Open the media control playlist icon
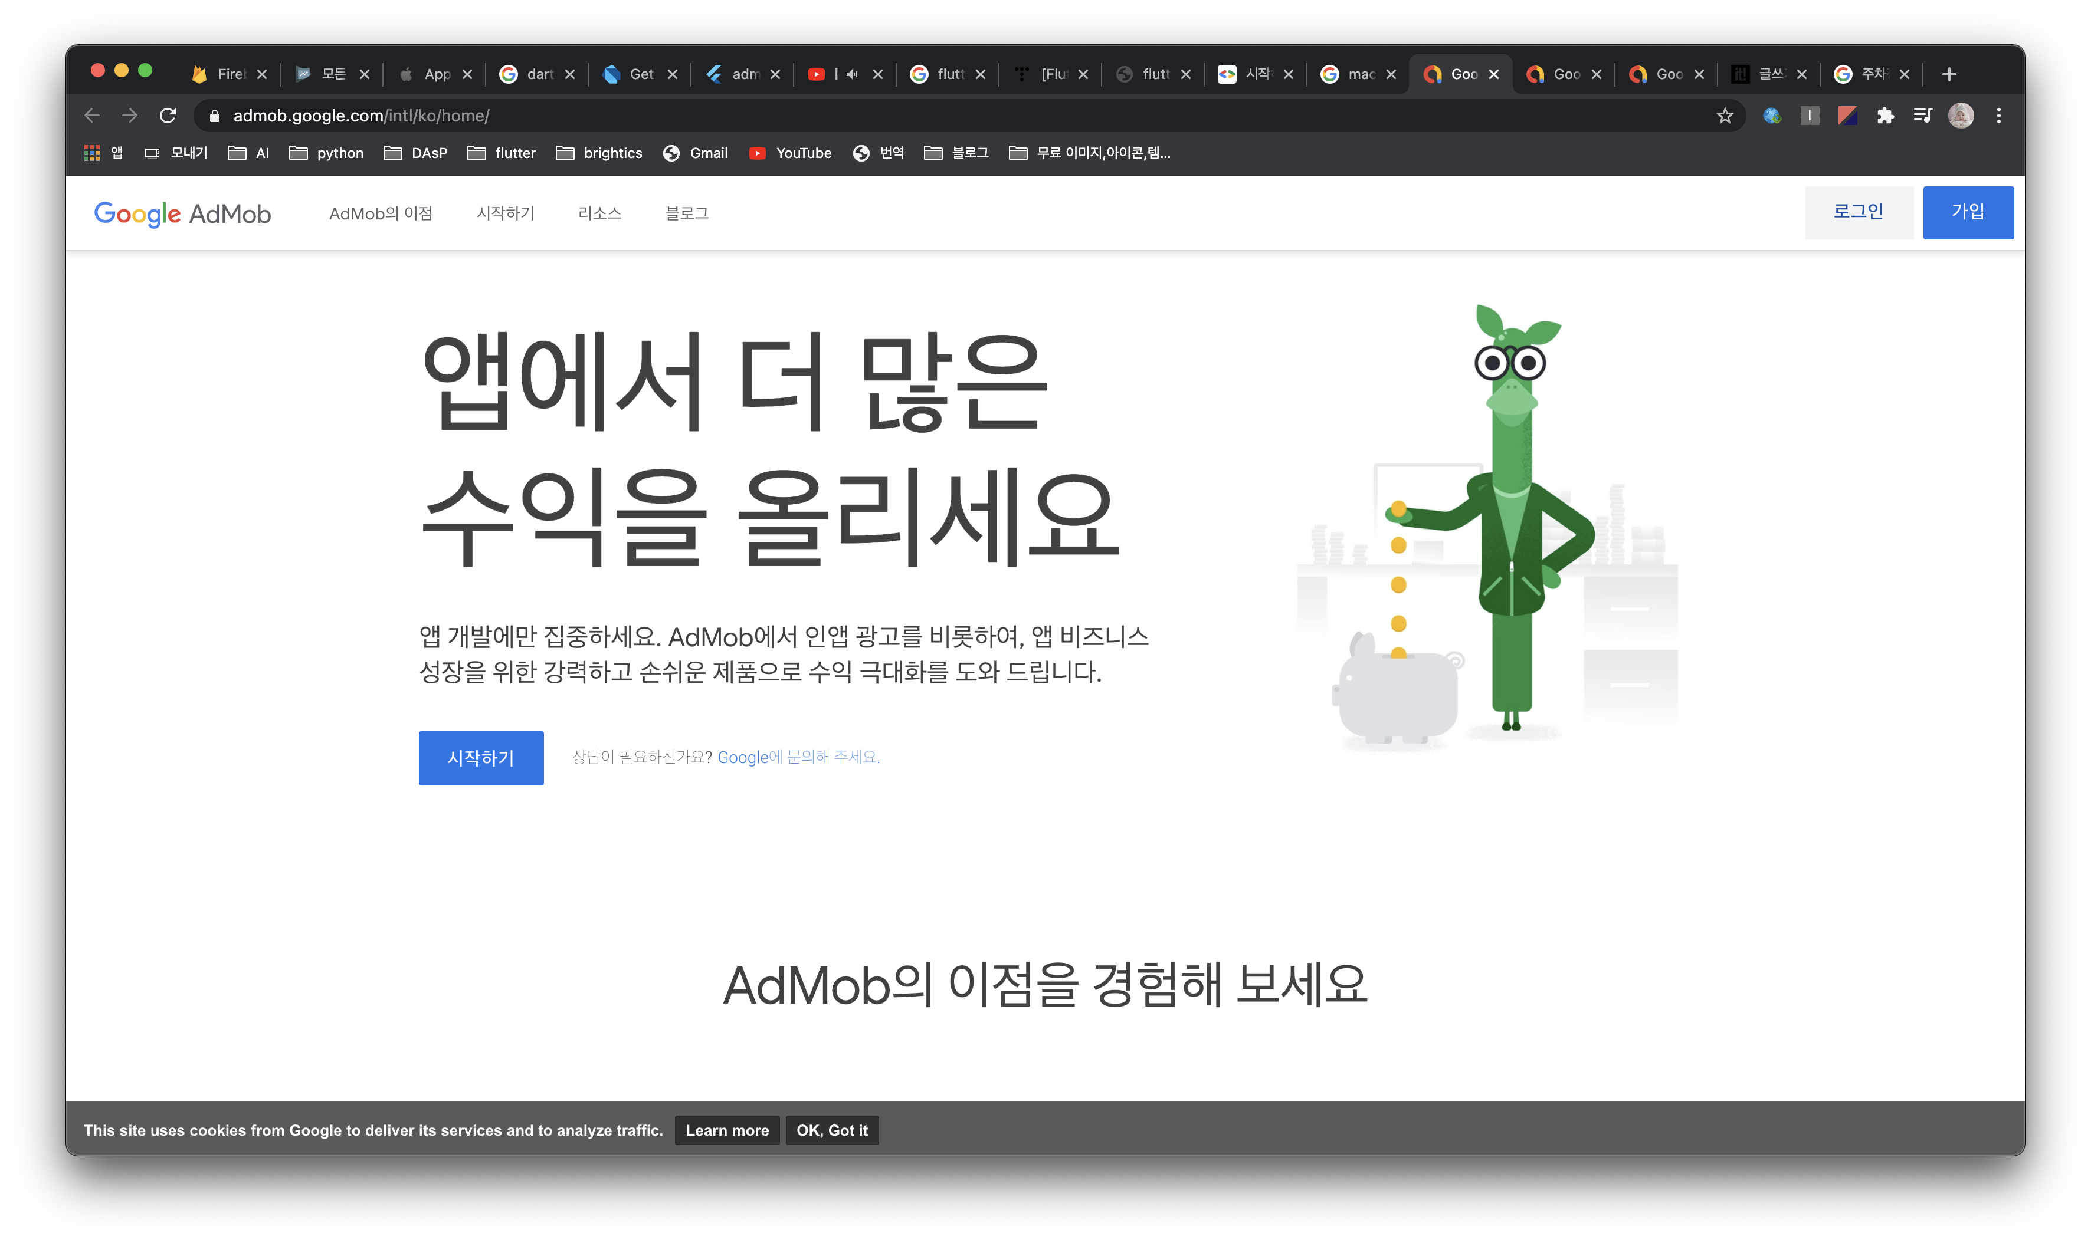2091x1243 pixels. [x=1923, y=116]
